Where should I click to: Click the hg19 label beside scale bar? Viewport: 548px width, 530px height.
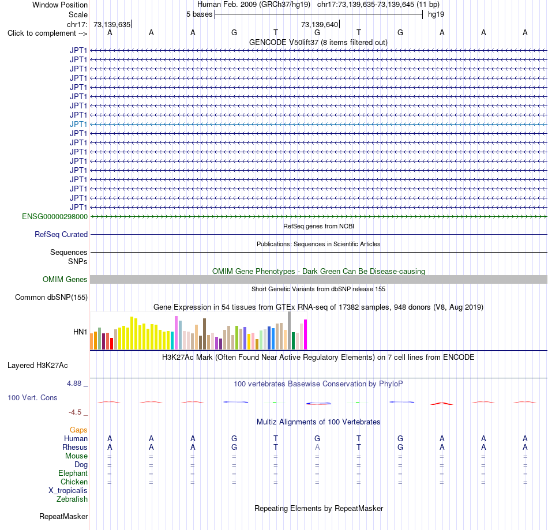click(x=436, y=14)
